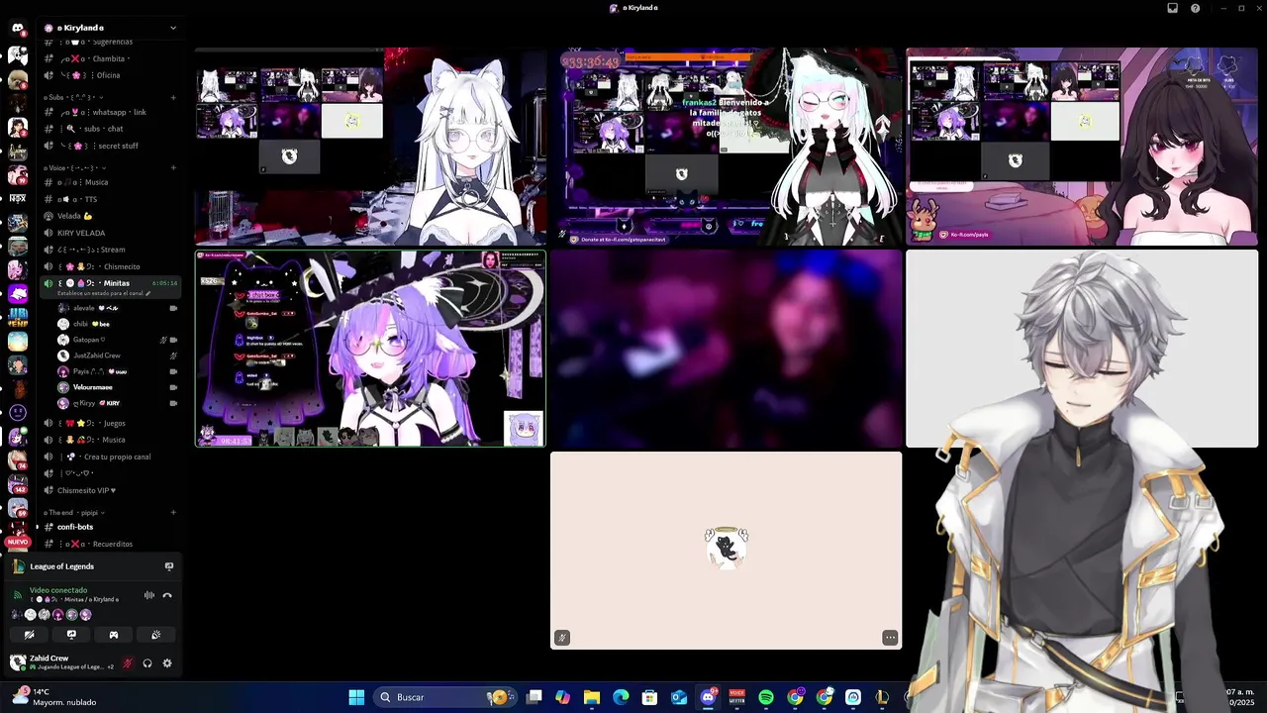Open Outlook from the taskbar
Screen dimensions: 1267x713
[679, 697]
